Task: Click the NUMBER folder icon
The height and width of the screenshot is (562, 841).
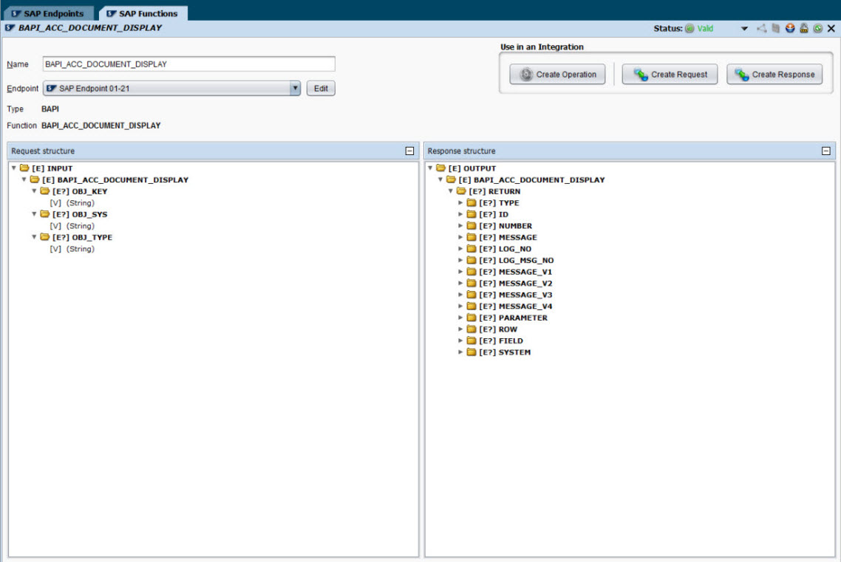Action: point(471,226)
